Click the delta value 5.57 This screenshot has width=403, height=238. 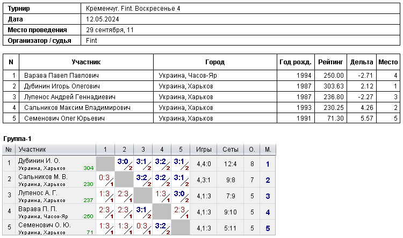click(367, 118)
